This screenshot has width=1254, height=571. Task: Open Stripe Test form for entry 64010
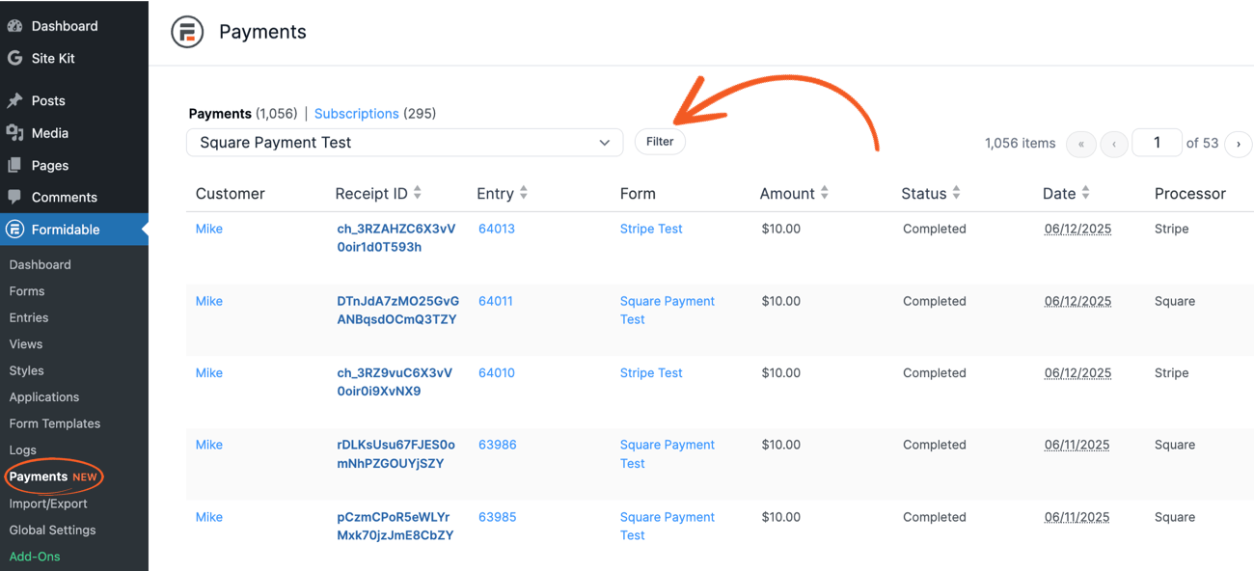651,373
